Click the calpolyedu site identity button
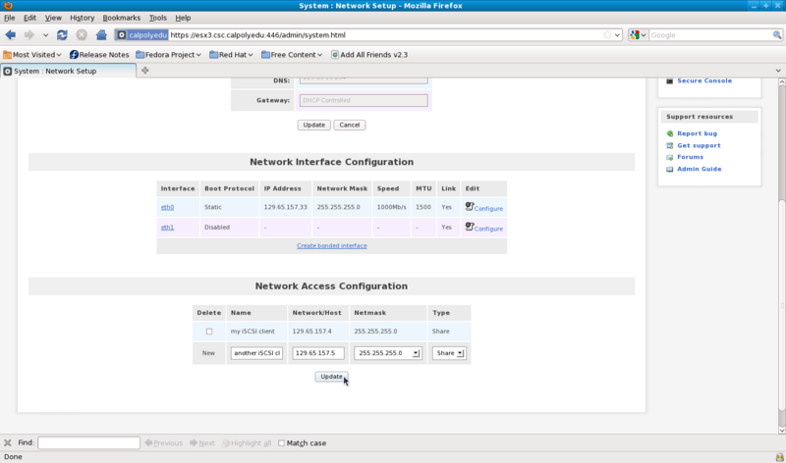 click(x=141, y=35)
